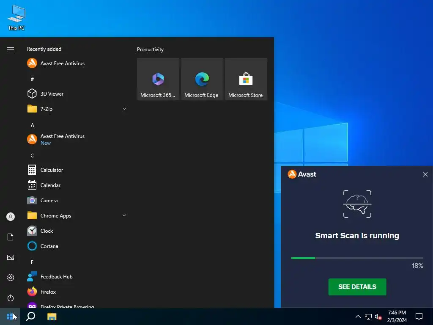Launch Cortana from the app list
Screen dimensions: 433x325
click(77, 246)
